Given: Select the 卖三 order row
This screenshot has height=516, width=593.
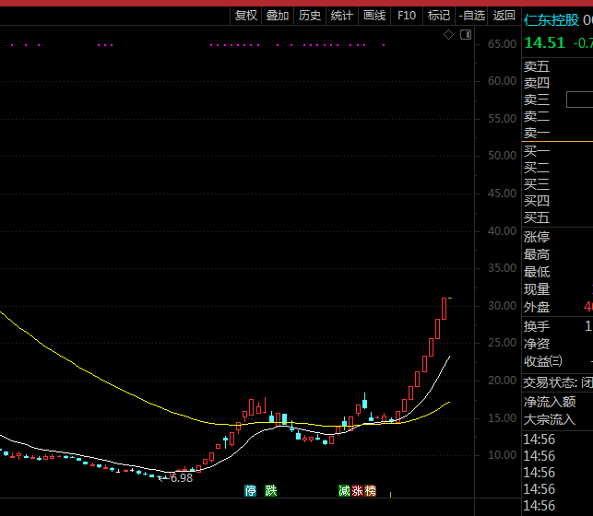Looking at the screenshot, I should 557,100.
